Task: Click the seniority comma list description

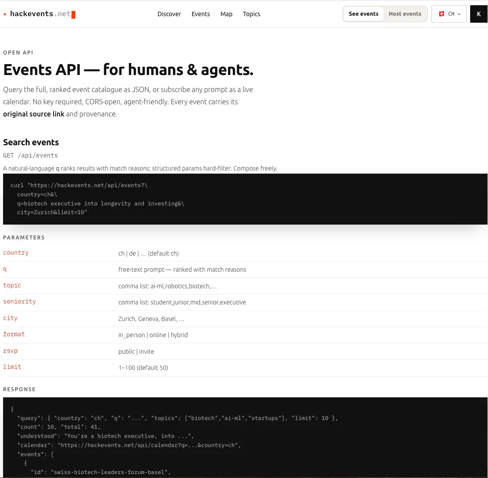Action: click(182, 302)
